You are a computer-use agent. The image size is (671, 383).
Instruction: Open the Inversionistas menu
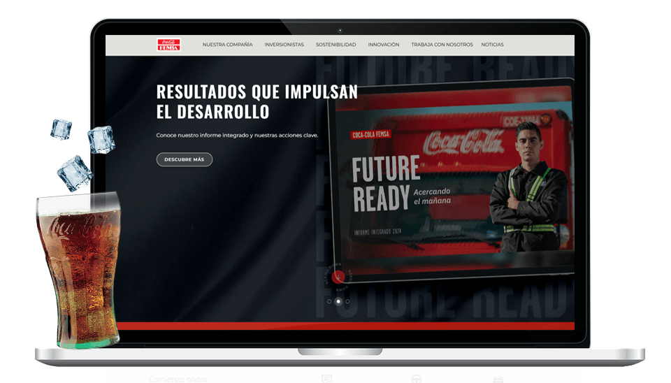(284, 45)
